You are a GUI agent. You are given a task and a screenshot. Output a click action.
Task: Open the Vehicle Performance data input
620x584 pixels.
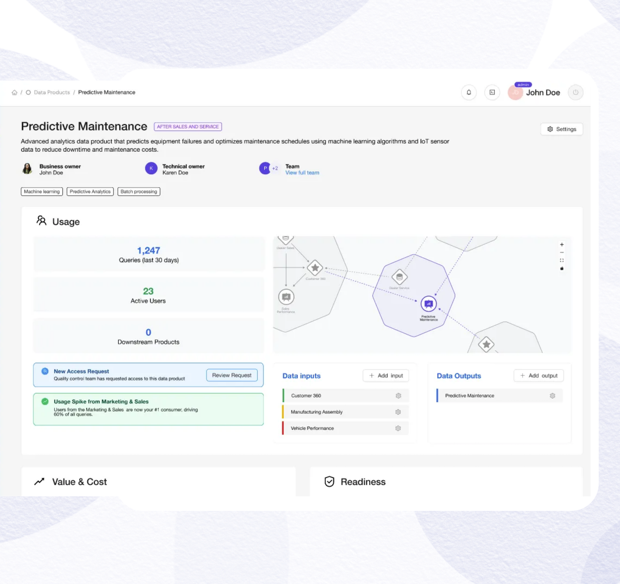(345, 428)
